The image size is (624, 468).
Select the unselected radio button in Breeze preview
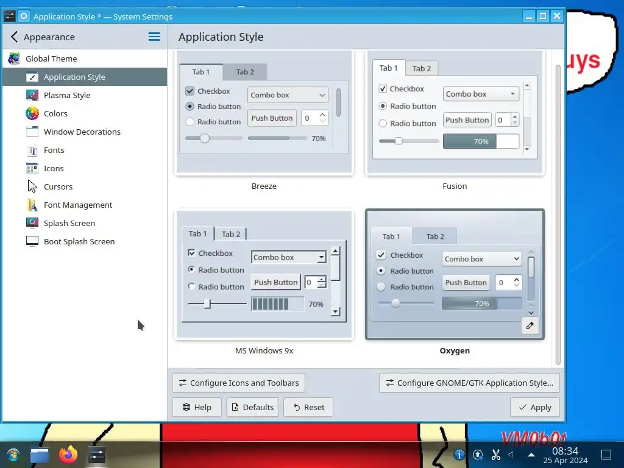tap(190, 122)
